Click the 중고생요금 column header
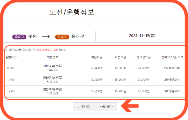Image resolution: width=188 pixels, height=120 pixels. (144, 57)
